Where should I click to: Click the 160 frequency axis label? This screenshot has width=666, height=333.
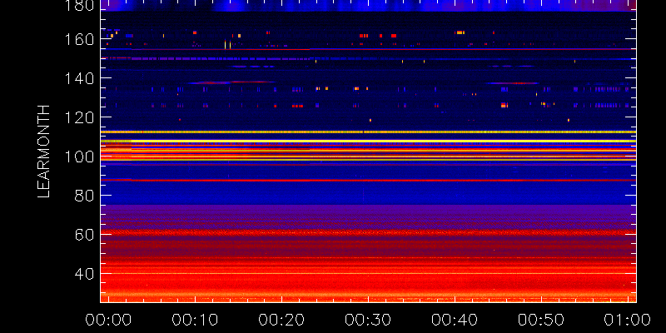(x=80, y=39)
